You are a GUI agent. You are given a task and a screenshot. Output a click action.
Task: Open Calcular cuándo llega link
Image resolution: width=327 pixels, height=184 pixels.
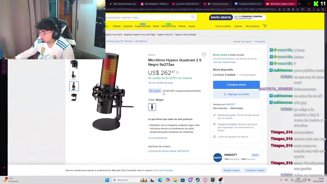[x=224, y=62]
